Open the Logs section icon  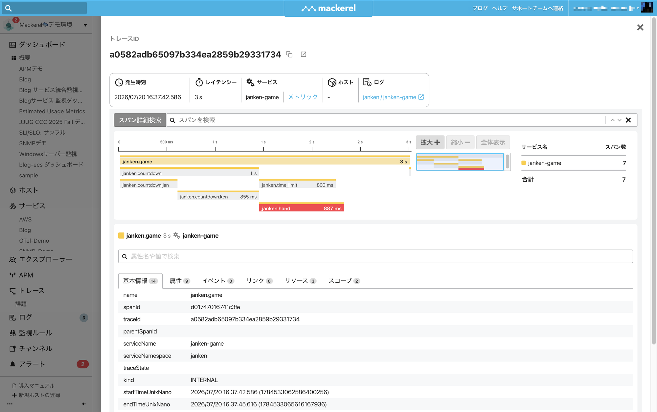pyautogui.click(x=12, y=317)
